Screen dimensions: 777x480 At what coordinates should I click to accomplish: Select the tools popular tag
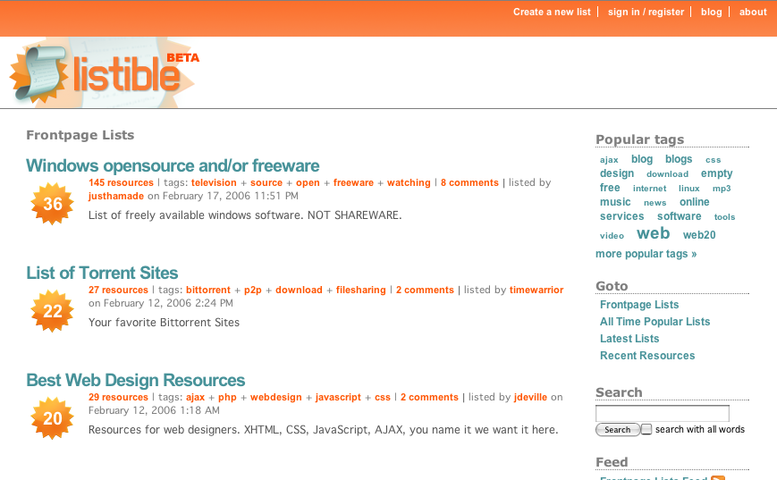pyautogui.click(x=724, y=217)
